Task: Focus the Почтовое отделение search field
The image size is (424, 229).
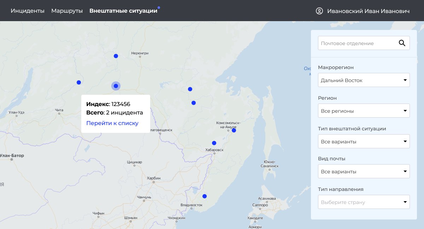Action: tap(364, 43)
